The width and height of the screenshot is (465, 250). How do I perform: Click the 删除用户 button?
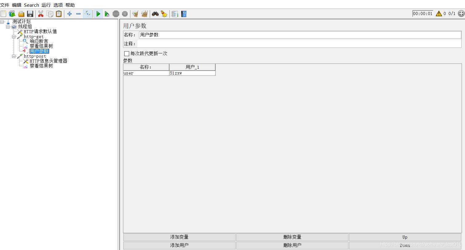pos(292,245)
